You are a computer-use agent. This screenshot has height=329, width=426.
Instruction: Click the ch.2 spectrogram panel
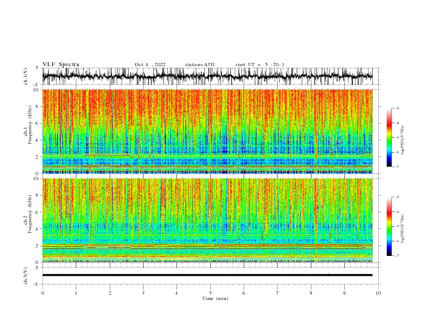pos(207,220)
